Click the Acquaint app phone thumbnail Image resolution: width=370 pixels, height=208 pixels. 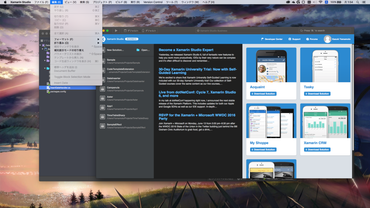(271, 66)
